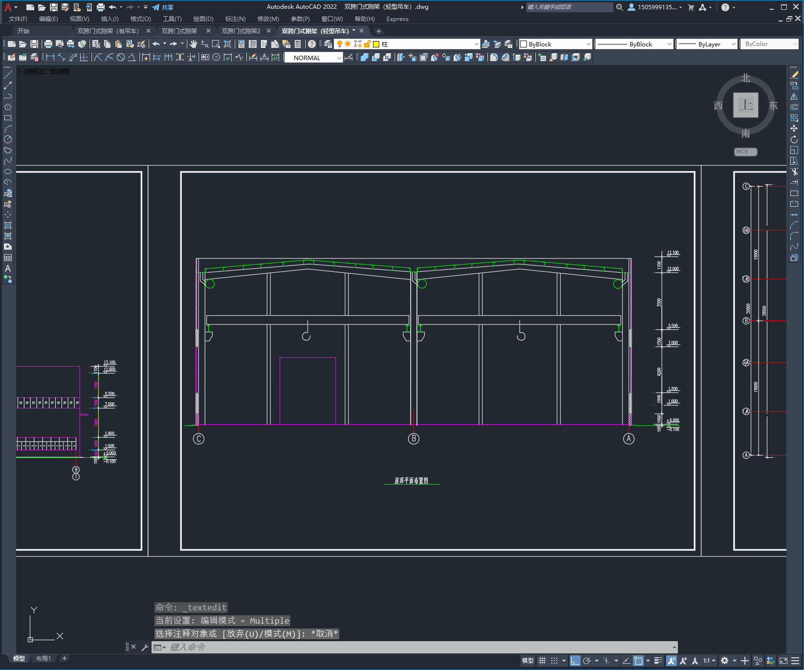Toggle drawing grid display in status bar

[542, 661]
